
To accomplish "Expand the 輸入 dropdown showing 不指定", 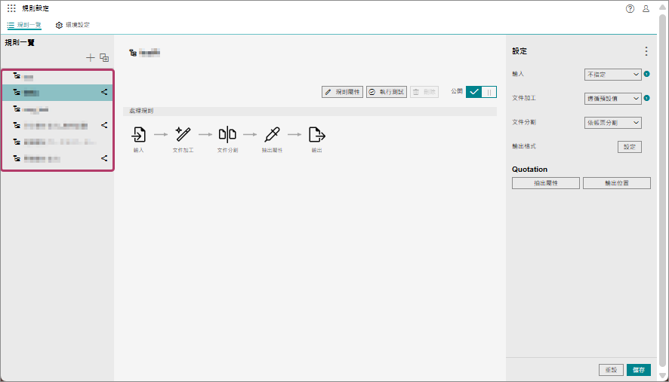I will pyautogui.click(x=612, y=75).
